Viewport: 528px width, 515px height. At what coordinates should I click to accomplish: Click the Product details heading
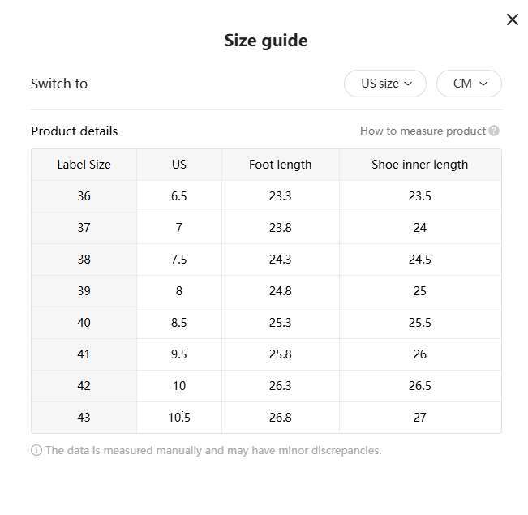point(74,131)
